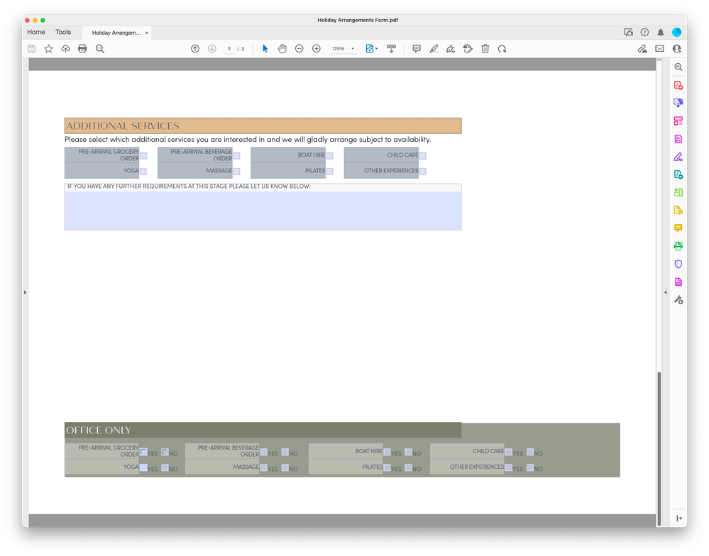This screenshot has width=709, height=556.
Task: Expand the left navigation pane arrow
Action: coord(25,291)
